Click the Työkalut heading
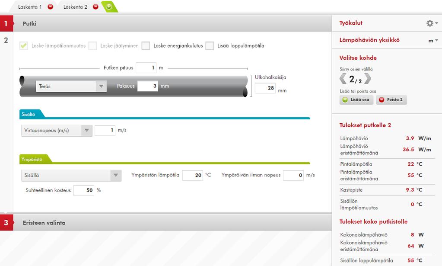The width and height of the screenshot is (442, 266). click(x=351, y=23)
